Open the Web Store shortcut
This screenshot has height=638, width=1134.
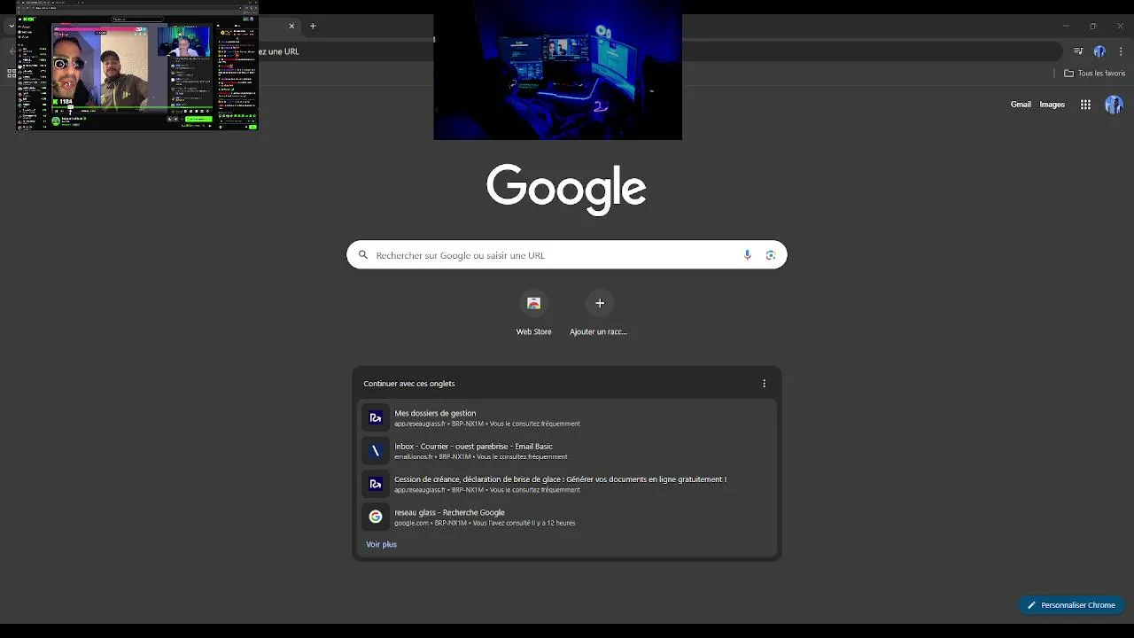click(x=533, y=314)
